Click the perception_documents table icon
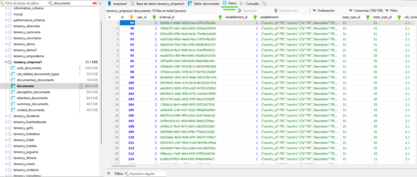 [13, 92]
